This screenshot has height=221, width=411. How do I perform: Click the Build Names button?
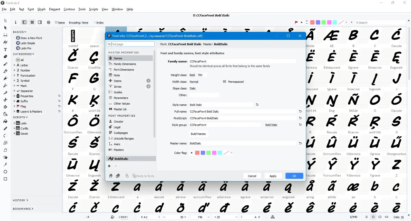(x=198, y=134)
